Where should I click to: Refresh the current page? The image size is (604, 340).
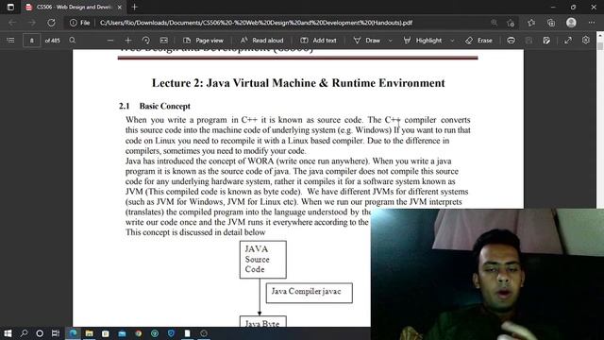coord(51,23)
